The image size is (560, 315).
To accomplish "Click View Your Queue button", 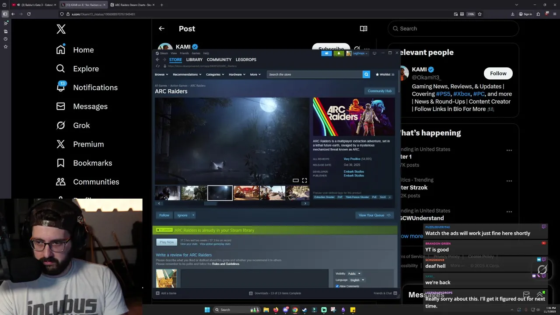I will click(x=374, y=215).
